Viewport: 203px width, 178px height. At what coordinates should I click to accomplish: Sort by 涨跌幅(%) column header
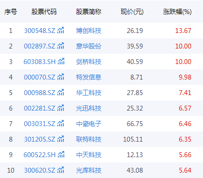click(177, 12)
